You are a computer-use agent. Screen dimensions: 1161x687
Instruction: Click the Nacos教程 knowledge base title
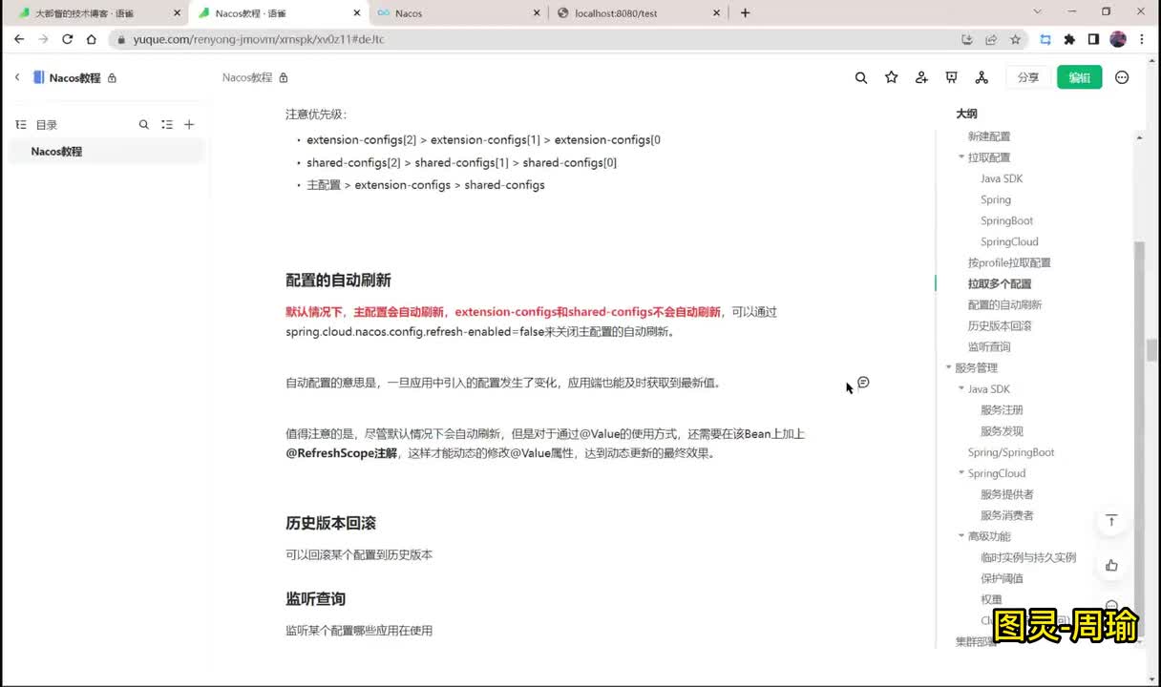point(74,77)
